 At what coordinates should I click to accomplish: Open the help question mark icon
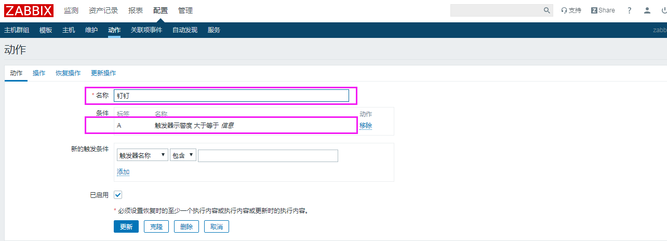pyautogui.click(x=630, y=10)
